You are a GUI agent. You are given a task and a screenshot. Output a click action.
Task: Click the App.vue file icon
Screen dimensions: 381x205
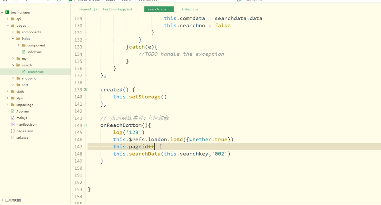(x=13, y=111)
